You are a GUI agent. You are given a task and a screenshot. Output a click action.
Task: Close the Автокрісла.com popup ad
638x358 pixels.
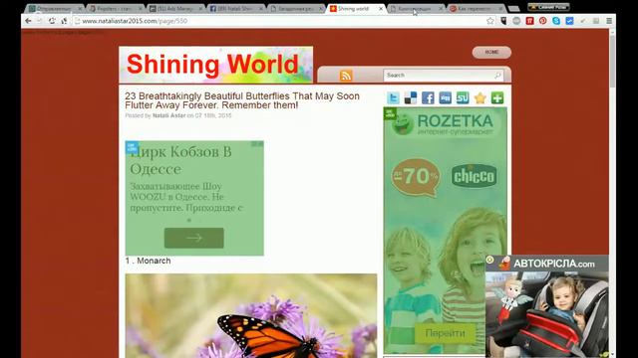pos(489,260)
